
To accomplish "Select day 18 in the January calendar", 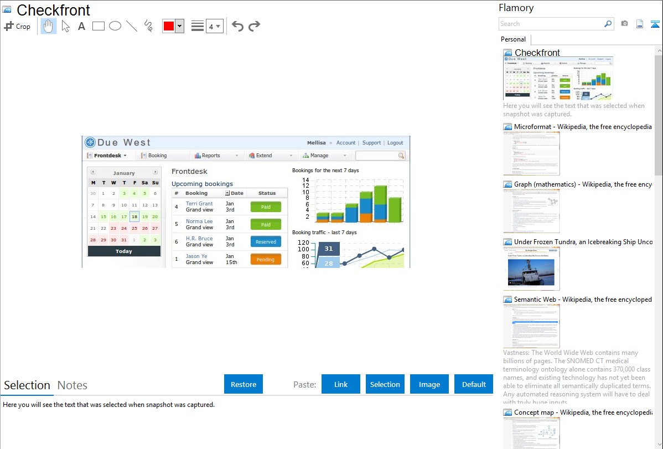I will pyautogui.click(x=134, y=216).
